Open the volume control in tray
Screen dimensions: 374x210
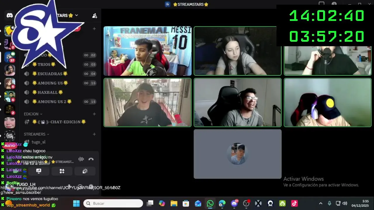pos(345,203)
